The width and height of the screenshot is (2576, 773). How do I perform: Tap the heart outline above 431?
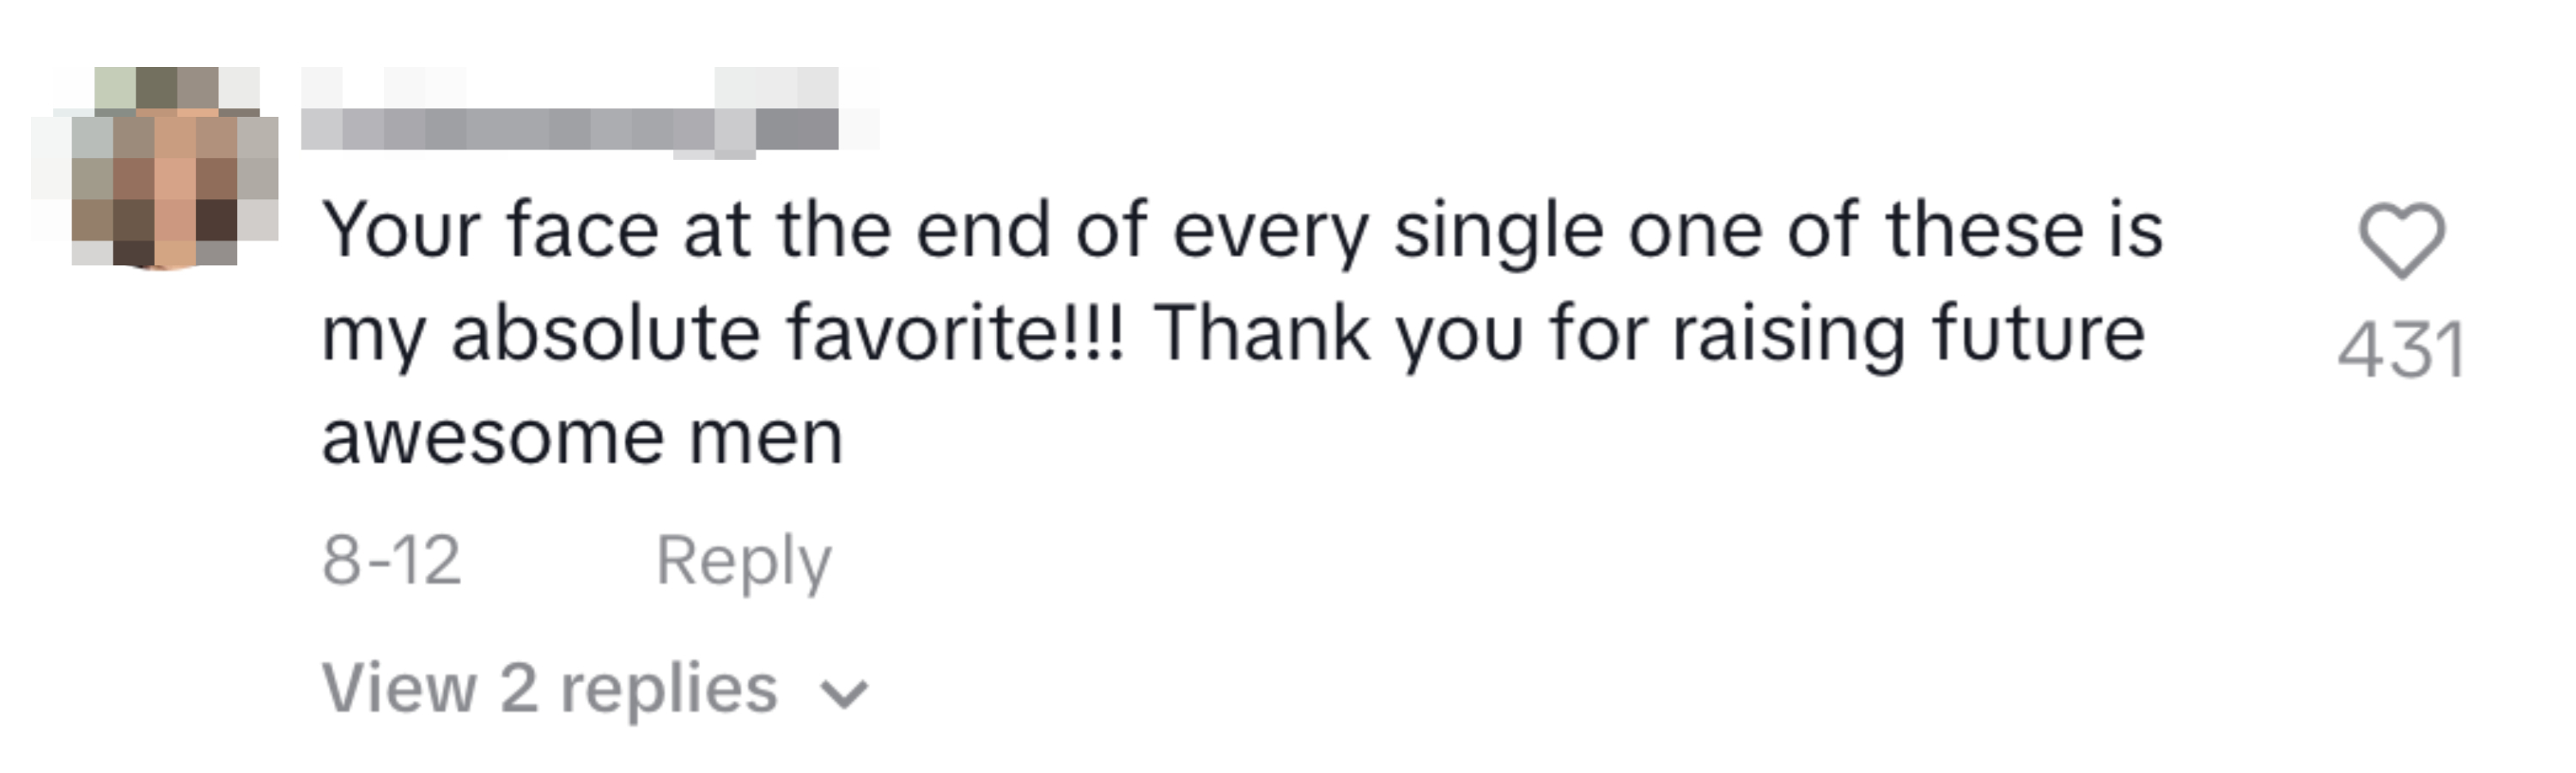click(x=2401, y=240)
